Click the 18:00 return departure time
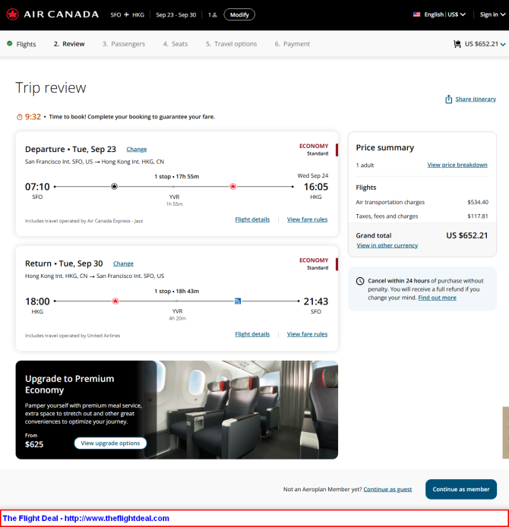This screenshot has height=527, width=509. tap(37, 301)
